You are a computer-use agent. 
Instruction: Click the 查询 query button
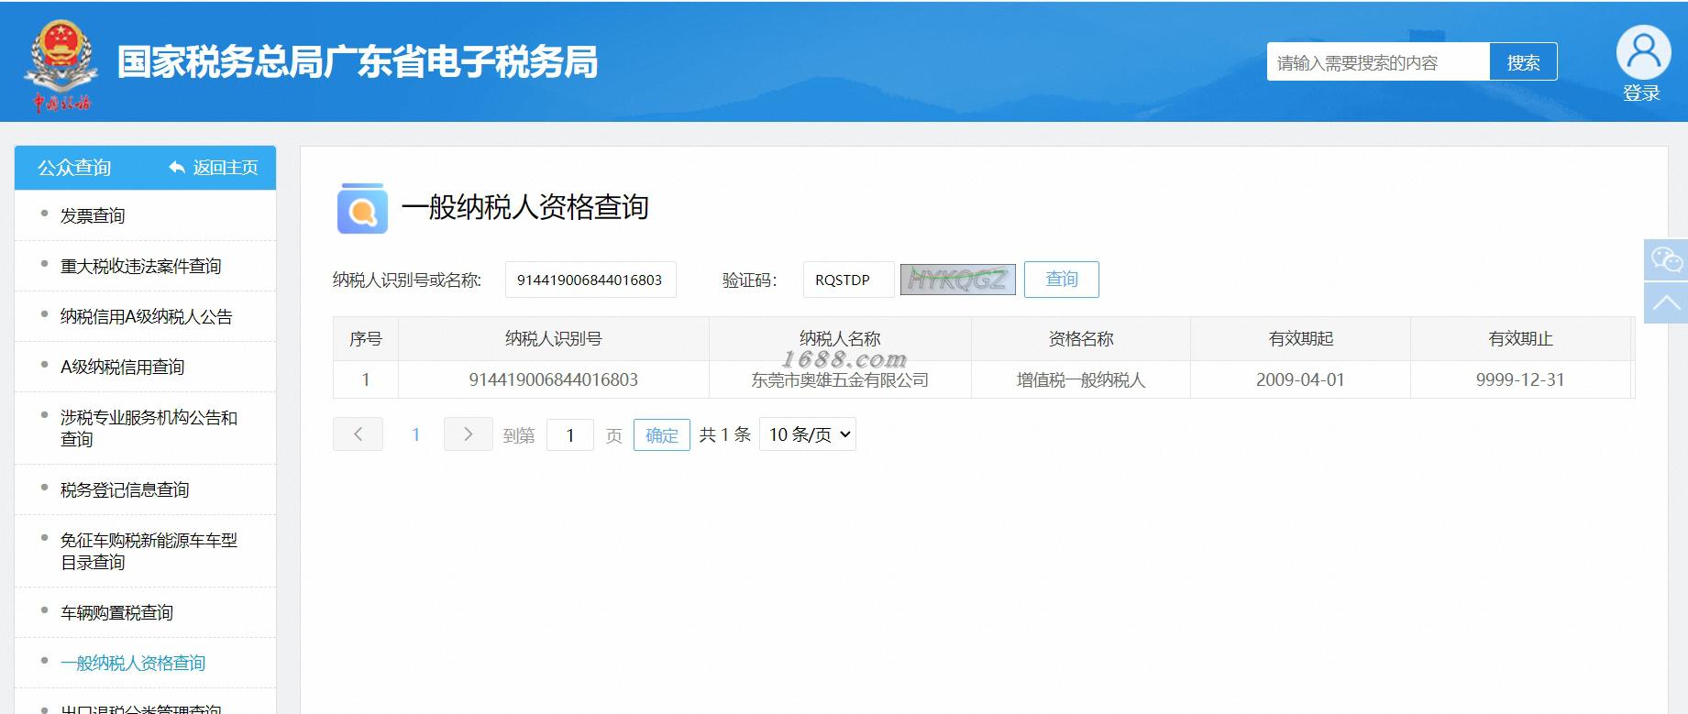coord(1062,280)
